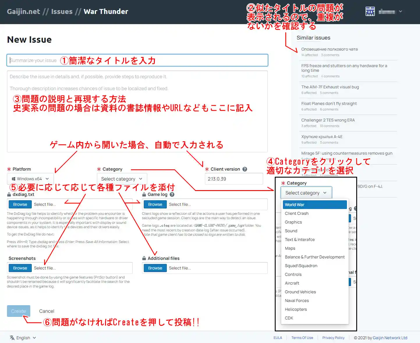This screenshot has width=420, height=343.
Task: Click the dxdiag.txt lock icon
Action: click(x=9, y=194)
